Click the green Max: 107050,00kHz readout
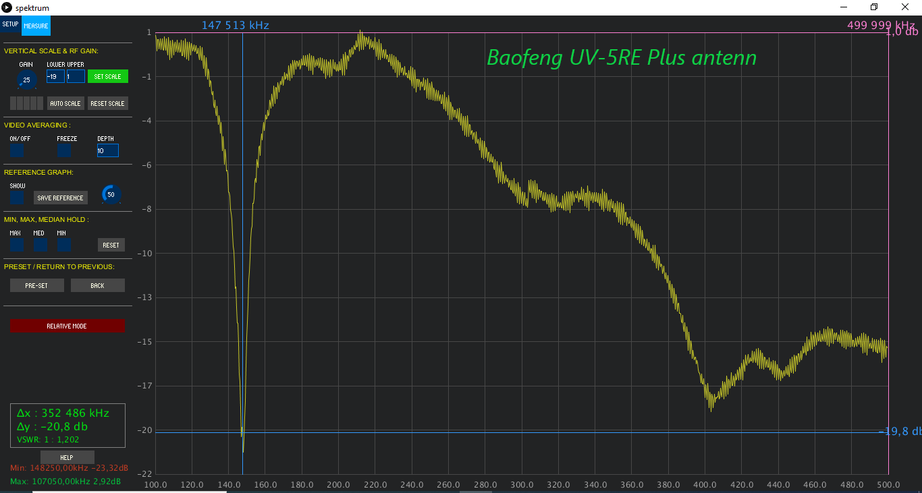The height and width of the screenshot is (493, 922). [x=65, y=482]
